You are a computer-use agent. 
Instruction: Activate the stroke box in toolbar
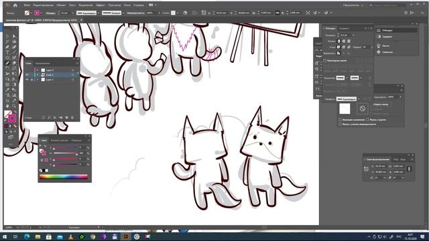tap(12, 118)
